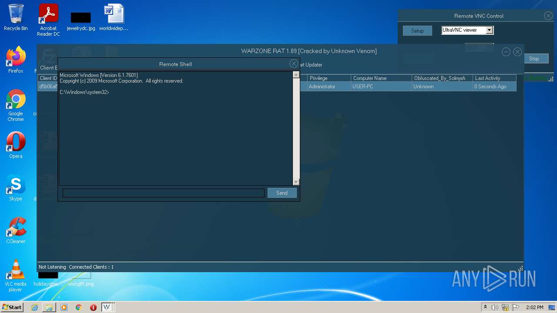This screenshot has height=313, width=557.
Task: Open the Windows Start menu
Action: pos(12,307)
